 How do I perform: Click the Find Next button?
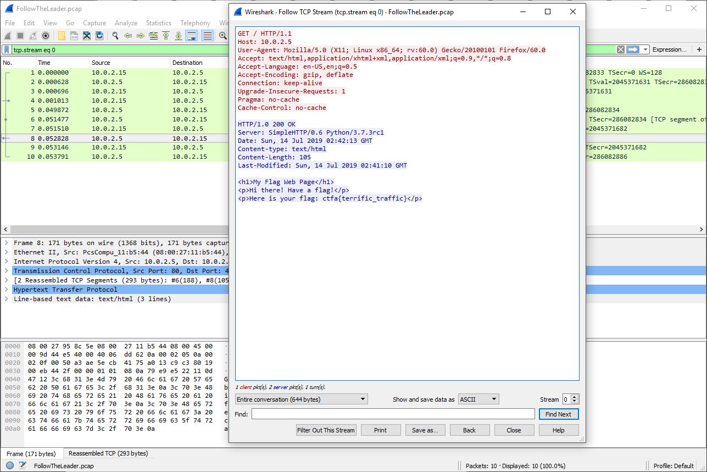tap(558, 414)
